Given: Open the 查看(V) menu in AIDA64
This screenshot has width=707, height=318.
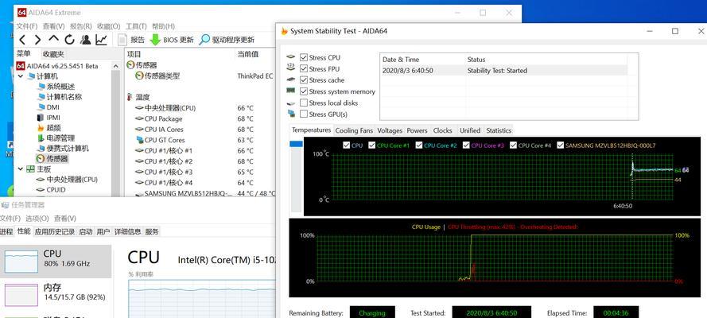Looking at the screenshot, I should coord(53,26).
